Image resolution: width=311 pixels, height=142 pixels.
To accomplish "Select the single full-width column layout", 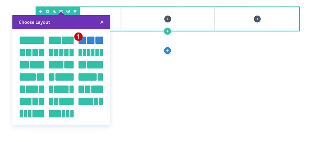I will point(32,40).
